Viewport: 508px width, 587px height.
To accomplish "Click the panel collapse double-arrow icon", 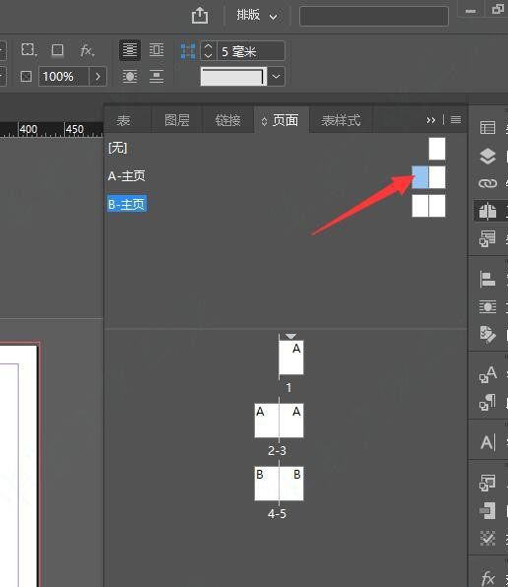I will click(x=430, y=120).
